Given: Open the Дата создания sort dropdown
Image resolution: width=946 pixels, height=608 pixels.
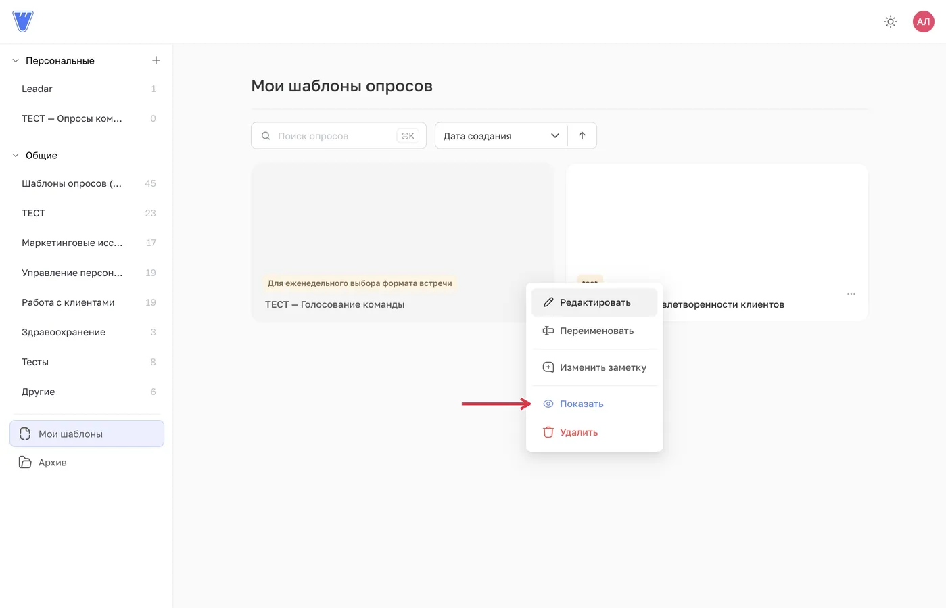Looking at the screenshot, I should pos(501,136).
